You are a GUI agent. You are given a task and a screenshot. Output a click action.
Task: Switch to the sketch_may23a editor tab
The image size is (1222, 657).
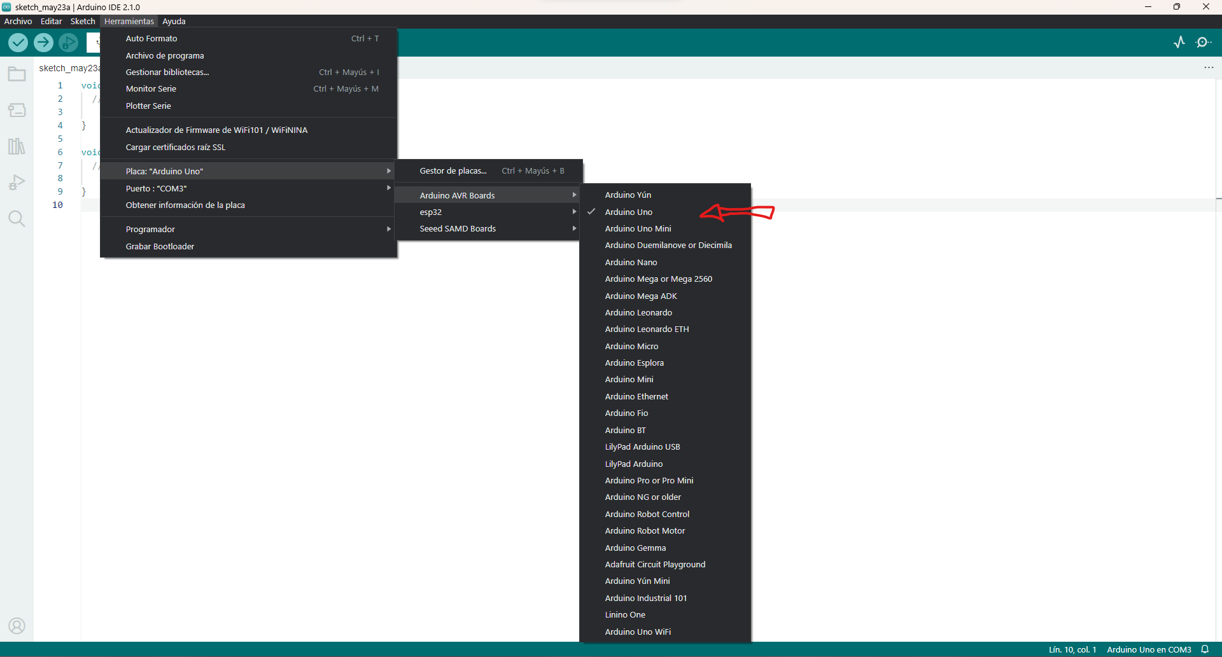pos(68,68)
